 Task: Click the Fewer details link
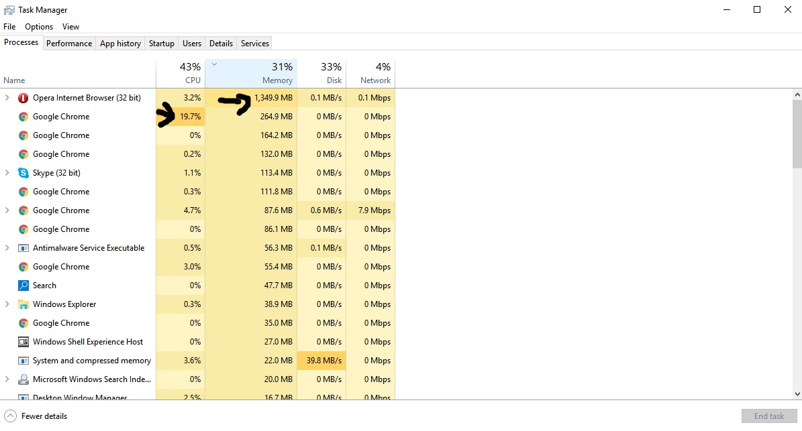tap(44, 416)
